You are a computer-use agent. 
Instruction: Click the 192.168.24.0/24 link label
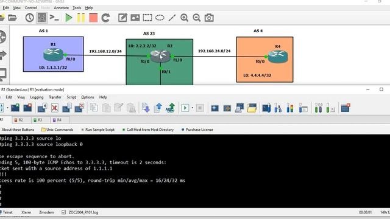coord(214,51)
